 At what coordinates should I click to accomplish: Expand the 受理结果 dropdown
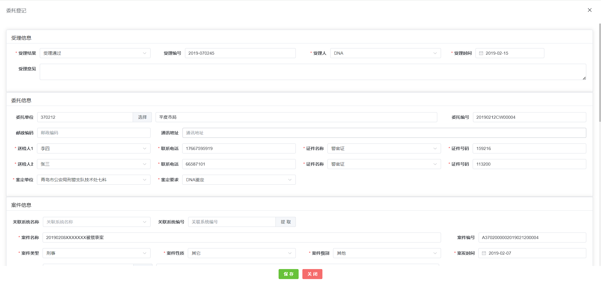(x=95, y=53)
